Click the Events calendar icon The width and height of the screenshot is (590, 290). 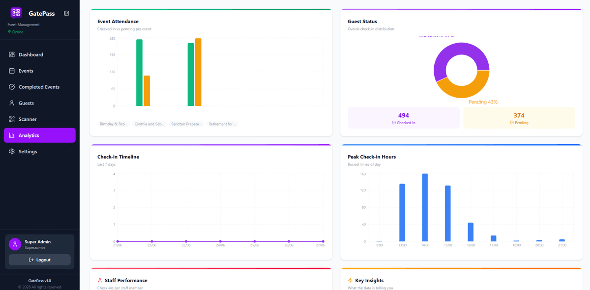point(12,71)
